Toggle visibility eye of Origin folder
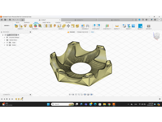 tap(7, 42)
